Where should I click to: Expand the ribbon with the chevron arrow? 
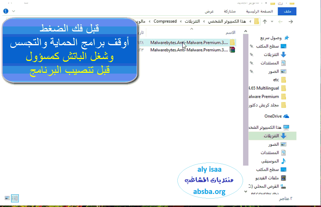pos(14,11)
